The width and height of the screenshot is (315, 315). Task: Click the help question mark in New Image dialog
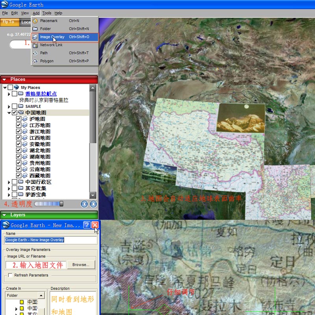pos(87,225)
